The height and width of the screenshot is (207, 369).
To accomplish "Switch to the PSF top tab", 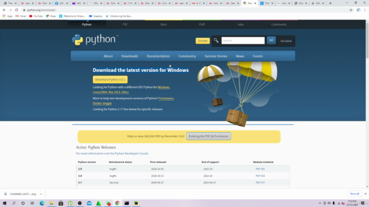I will [x=125, y=24].
